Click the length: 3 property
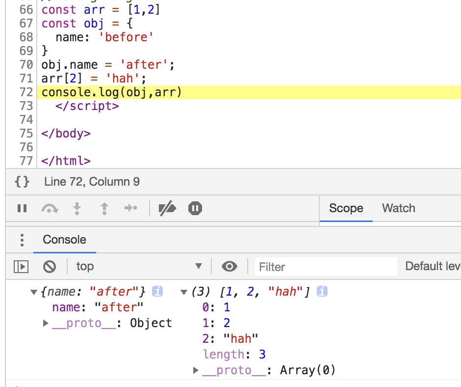Image resolution: width=461 pixels, height=387 pixels. 234,355
